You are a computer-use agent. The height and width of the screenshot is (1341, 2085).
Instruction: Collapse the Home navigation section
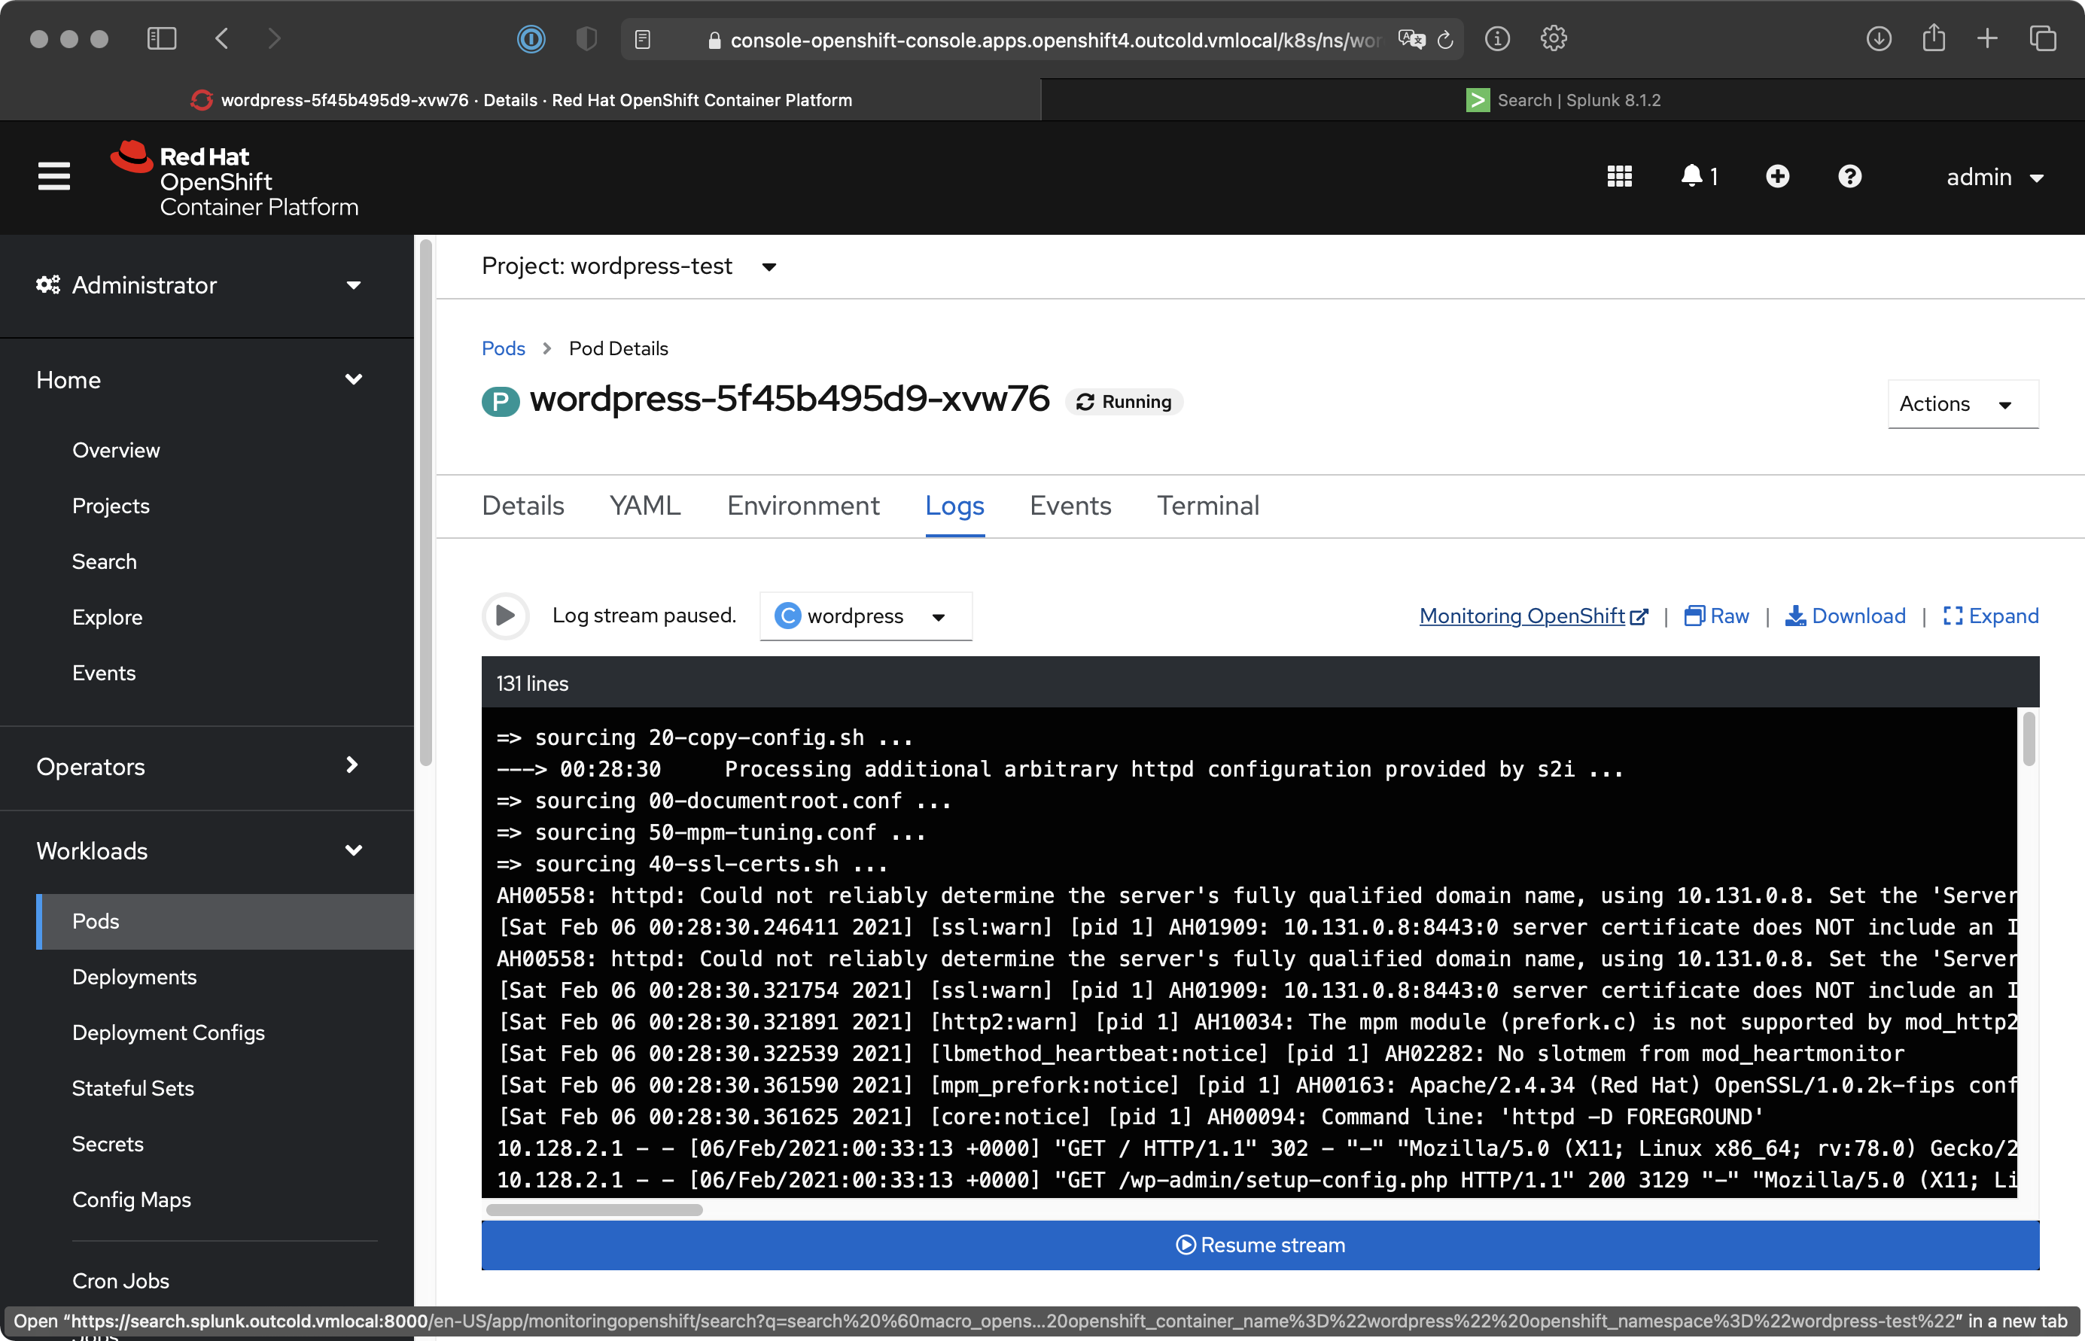[x=199, y=380]
